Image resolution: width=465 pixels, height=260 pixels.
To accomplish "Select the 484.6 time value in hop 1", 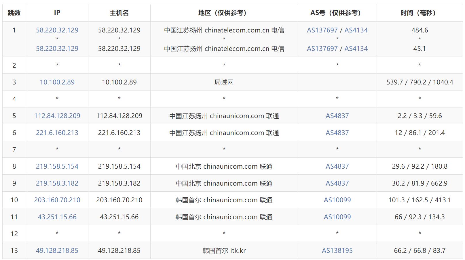I will click(420, 30).
